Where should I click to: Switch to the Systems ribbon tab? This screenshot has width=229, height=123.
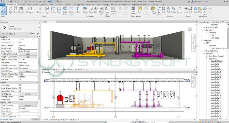pyautogui.click(x=44, y=5)
